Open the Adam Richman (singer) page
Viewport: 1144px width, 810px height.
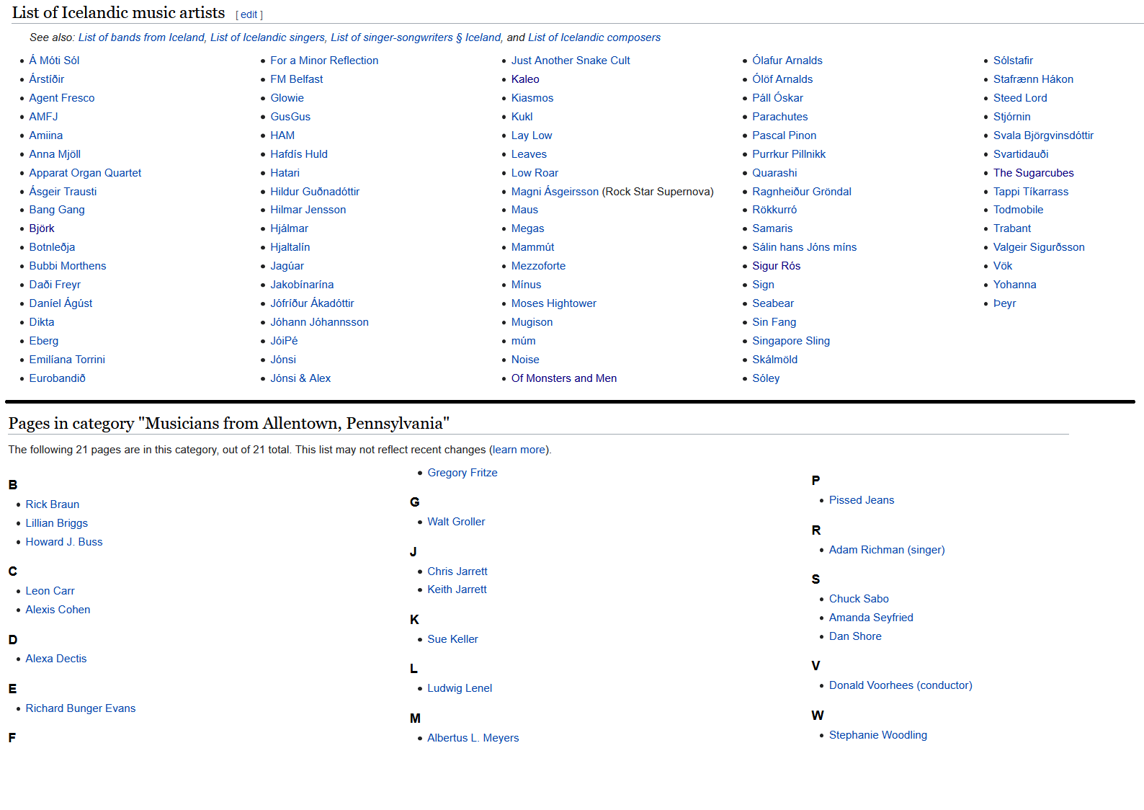tap(887, 550)
